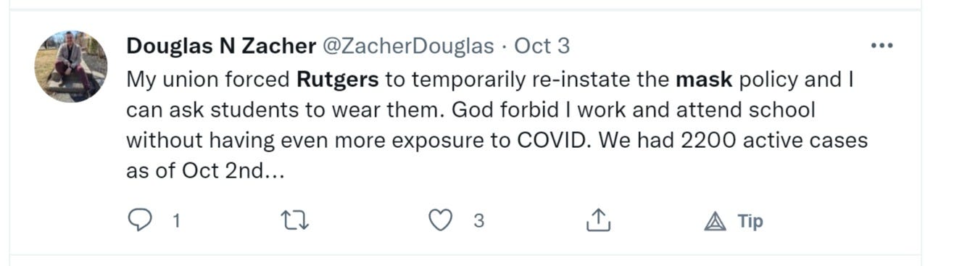Like the tweet with the heart icon
The image size is (962, 266).
tap(440, 220)
